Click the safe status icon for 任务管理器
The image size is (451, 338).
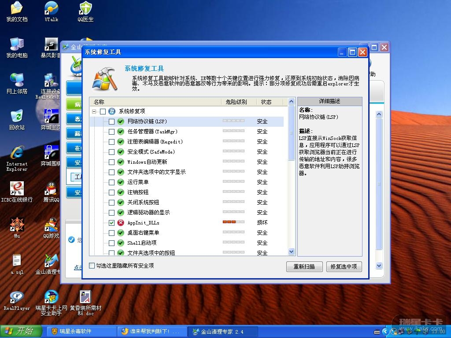point(121,132)
